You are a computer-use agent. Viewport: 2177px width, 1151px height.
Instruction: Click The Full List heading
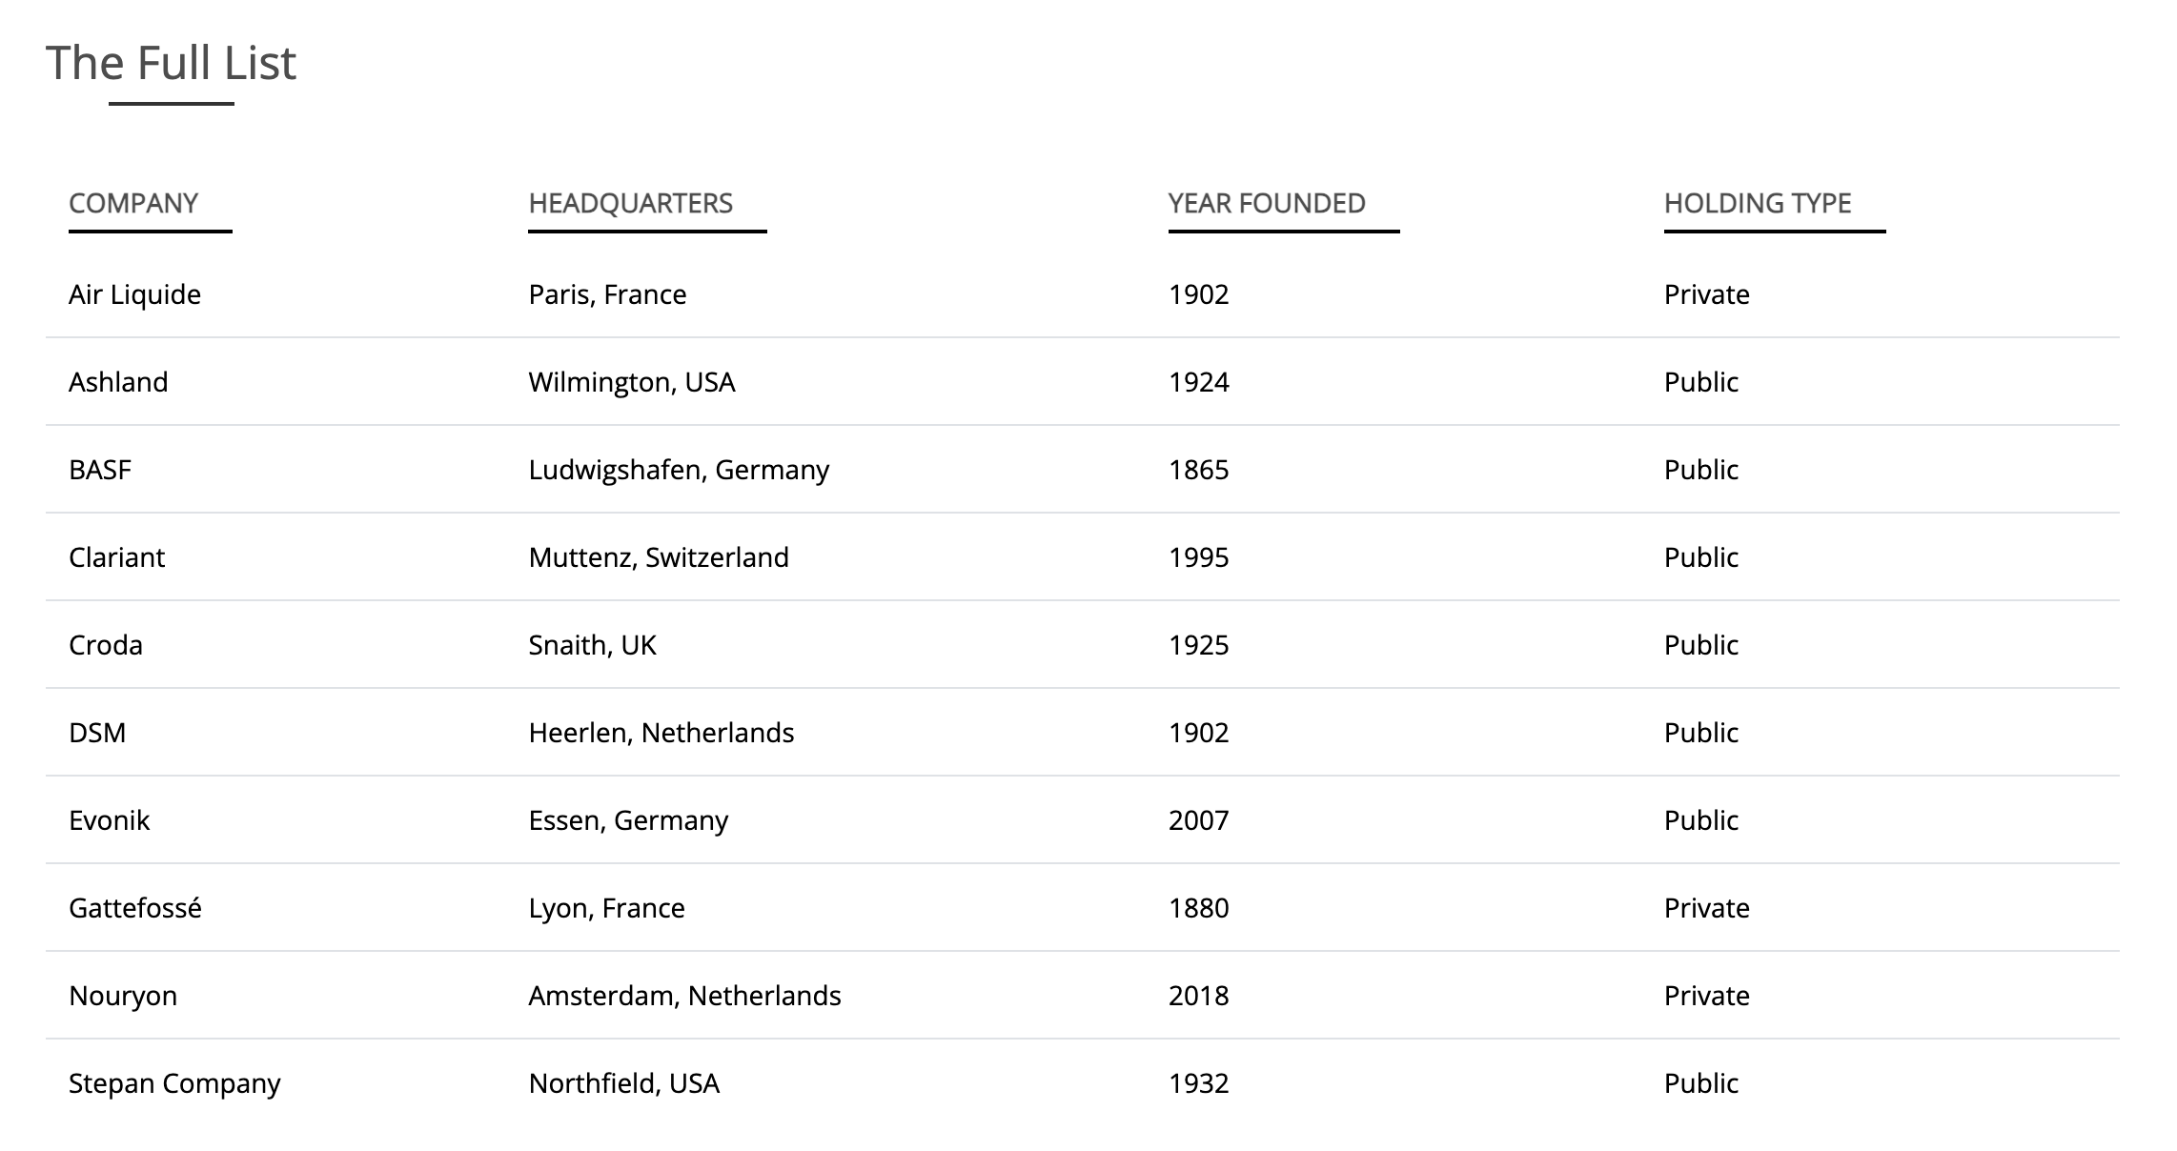click(x=171, y=63)
